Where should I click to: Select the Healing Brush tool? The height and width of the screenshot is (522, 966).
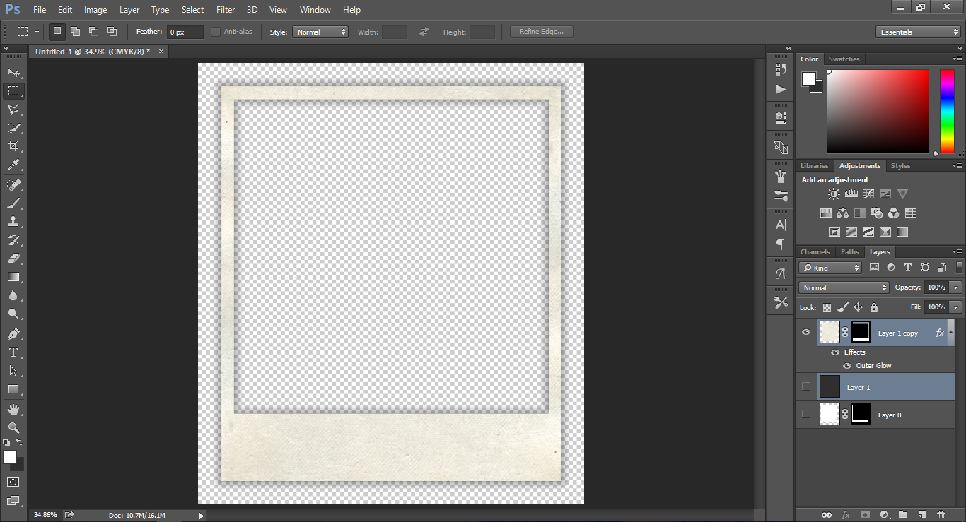(x=13, y=185)
